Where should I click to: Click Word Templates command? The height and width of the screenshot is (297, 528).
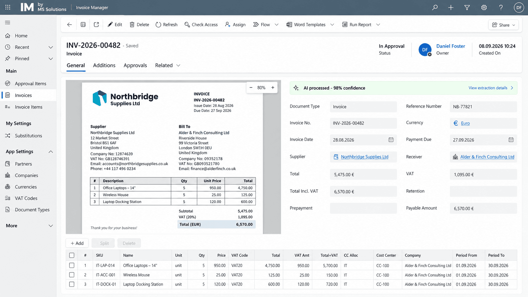click(306, 24)
